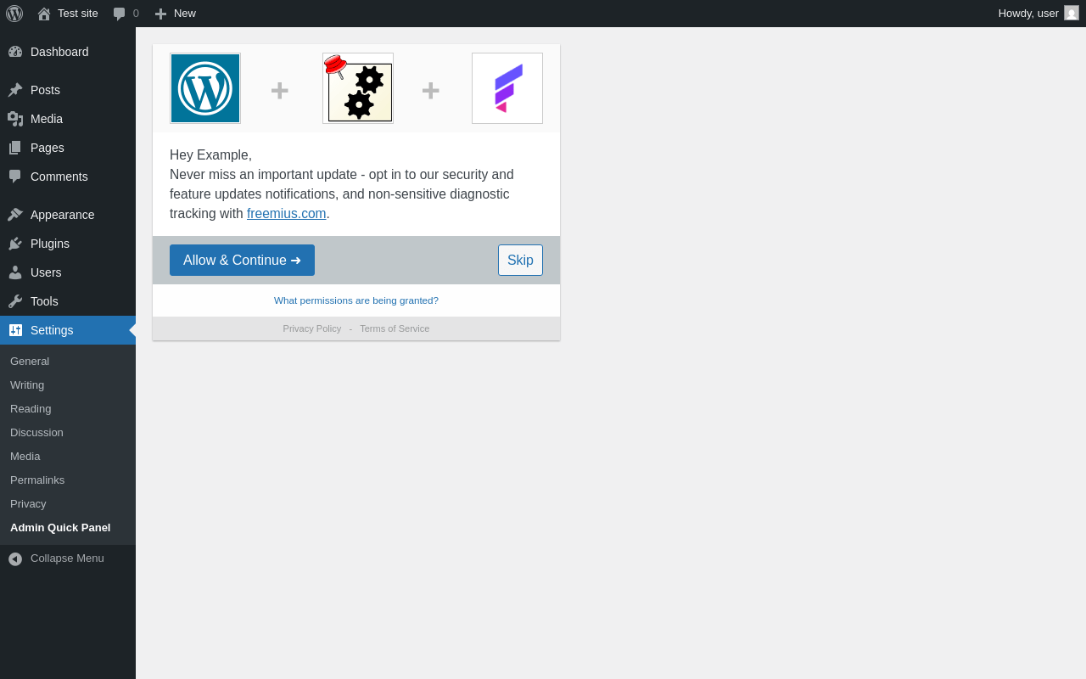Image resolution: width=1086 pixels, height=679 pixels.
Task: Click the Settings sliders icon
Action: (15, 330)
